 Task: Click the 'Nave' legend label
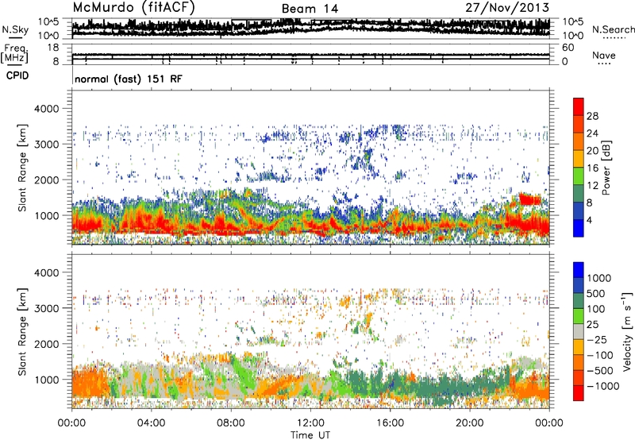604,56
